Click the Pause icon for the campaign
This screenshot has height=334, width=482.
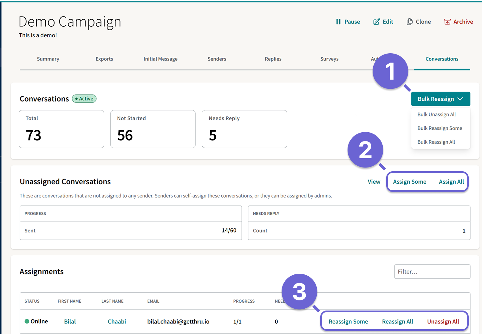[x=338, y=22]
